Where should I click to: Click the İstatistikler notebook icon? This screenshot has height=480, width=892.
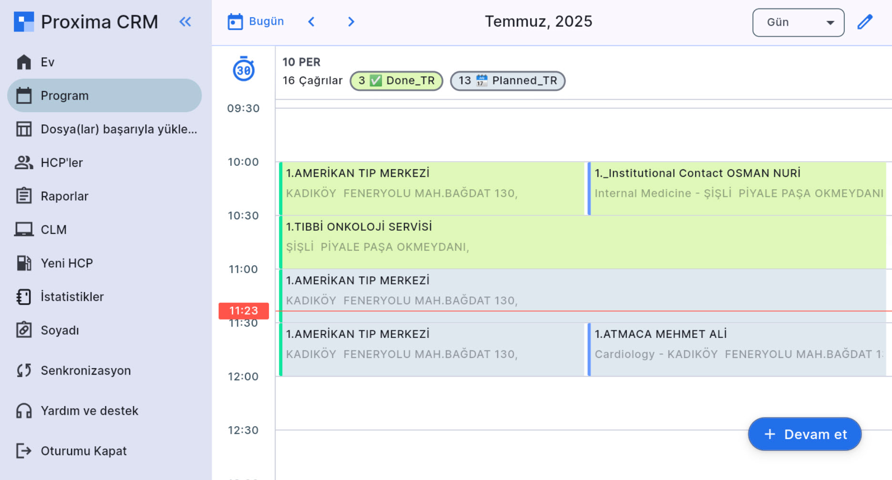[24, 296]
